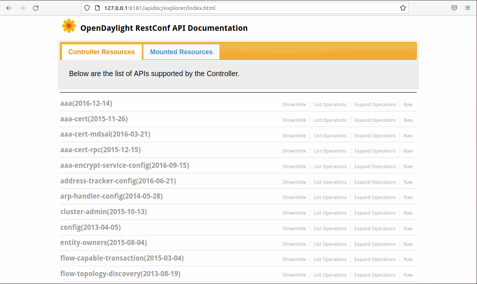List Operations for arp-handler-config(2014-05-28)
The width and height of the screenshot is (477, 284).
point(330,198)
